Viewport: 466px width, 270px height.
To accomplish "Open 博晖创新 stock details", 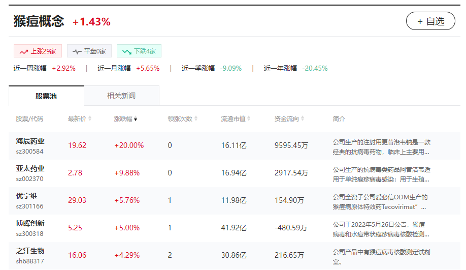I will pyautogui.click(x=30, y=224).
